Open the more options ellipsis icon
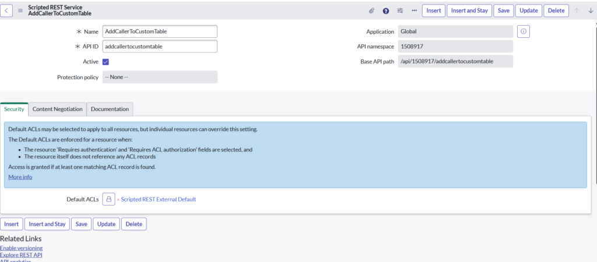 click(x=414, y=10)
